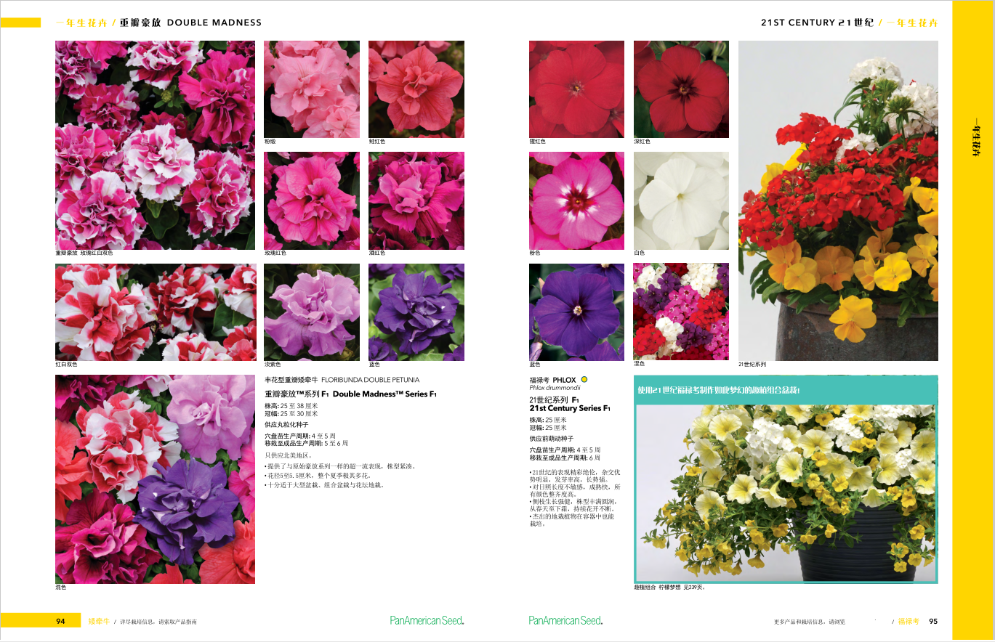Image resolution: width=995 pixels, height=642 pixels.
Task: Click the large 玫瑰红白双色 petunia photo
Action: (156, 145)
